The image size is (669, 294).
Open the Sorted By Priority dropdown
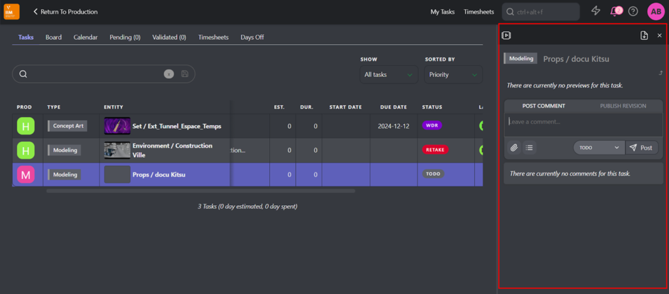point(453,74)
